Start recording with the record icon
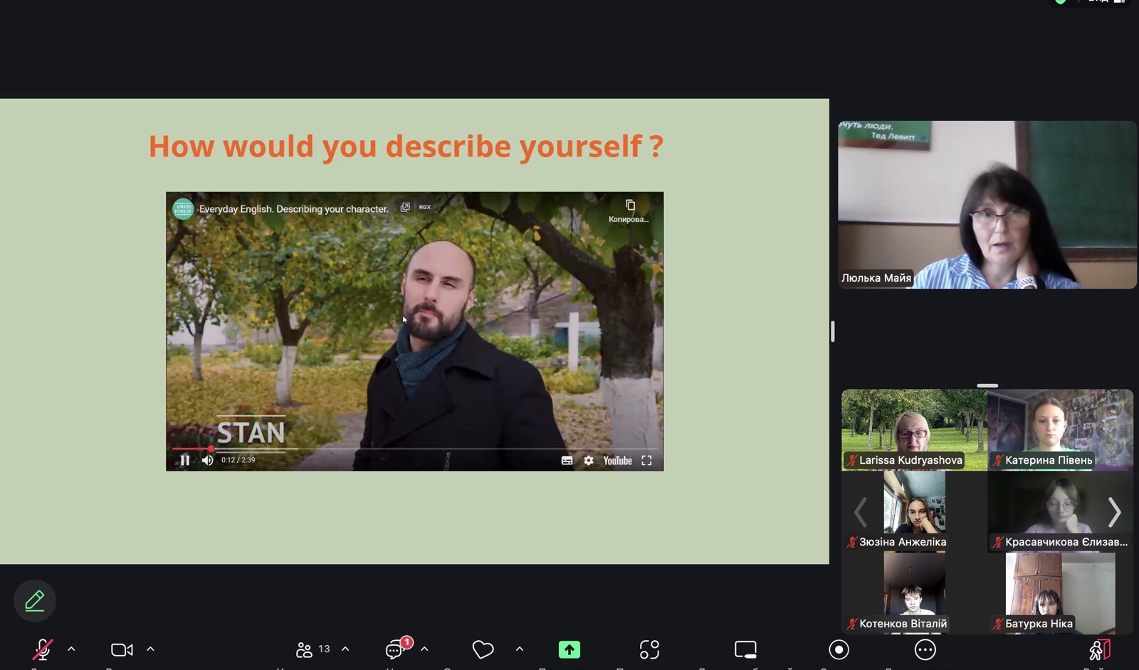Image resolution: width=1139 pixels, height=670 pixels. click(839, 649)
